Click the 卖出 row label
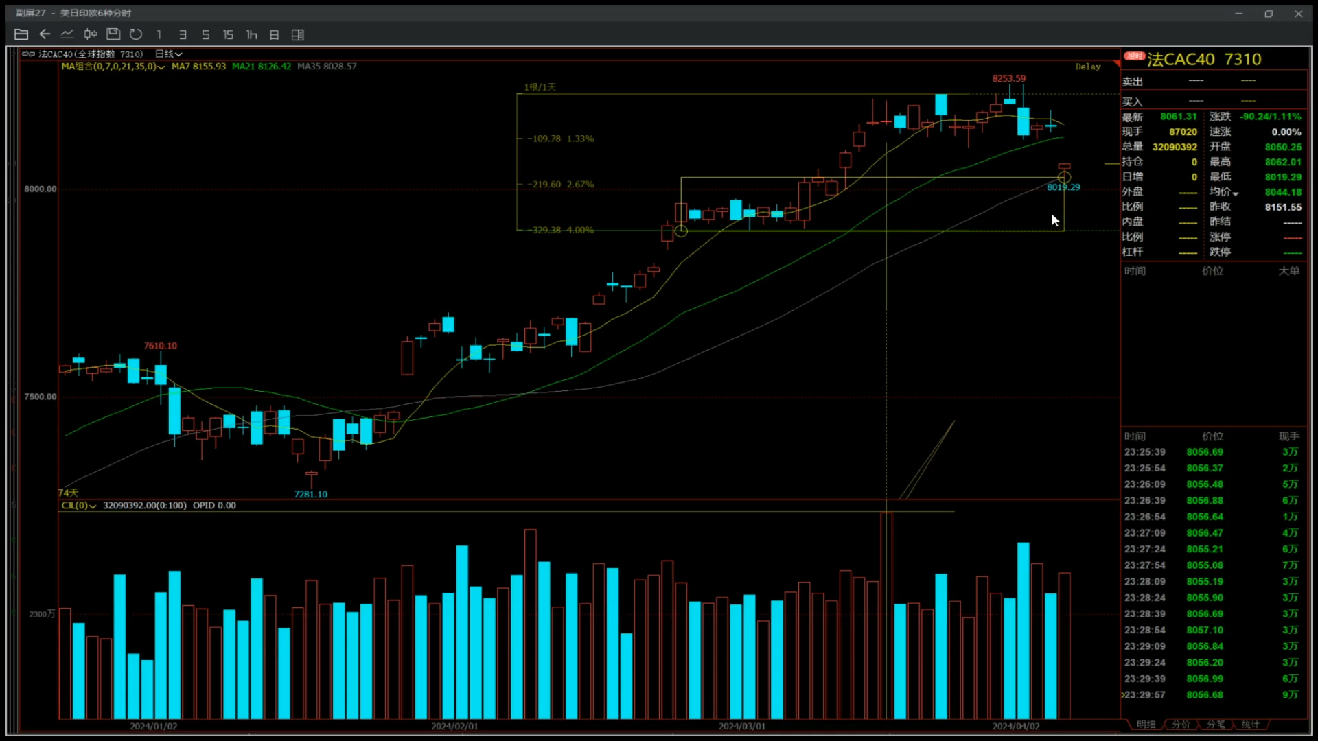The width and height of the screenshot is (1318, 741). click(1133, 82)
